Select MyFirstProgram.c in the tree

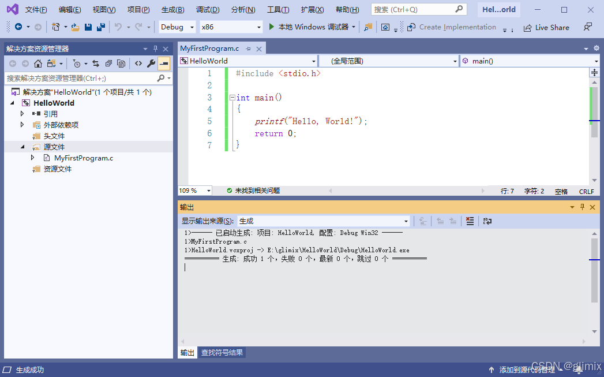tap(84, 158)
